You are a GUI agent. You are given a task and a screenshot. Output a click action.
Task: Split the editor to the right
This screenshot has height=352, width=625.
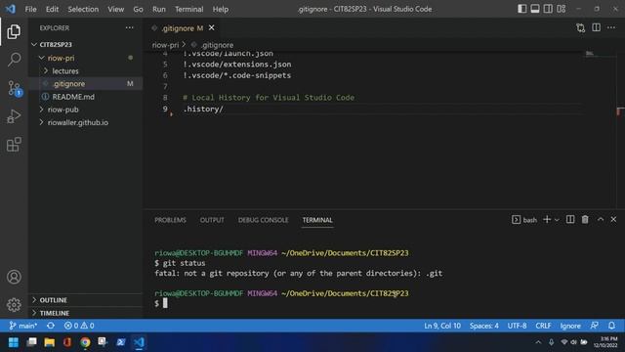point(596,27)
